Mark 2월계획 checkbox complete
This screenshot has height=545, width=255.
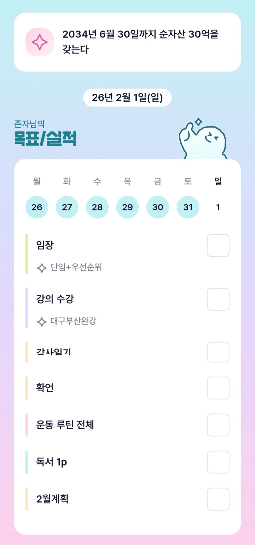point(218,499)
